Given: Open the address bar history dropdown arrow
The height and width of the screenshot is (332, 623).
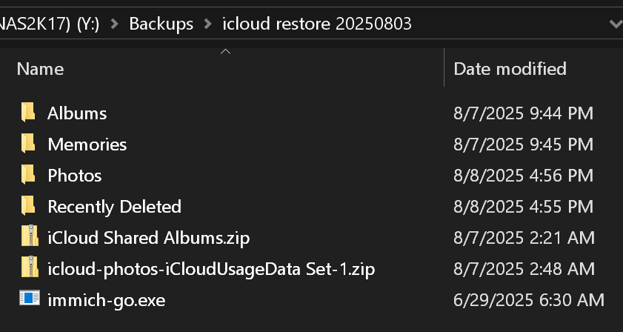Looking at the screenshot, I should point(616,24).
